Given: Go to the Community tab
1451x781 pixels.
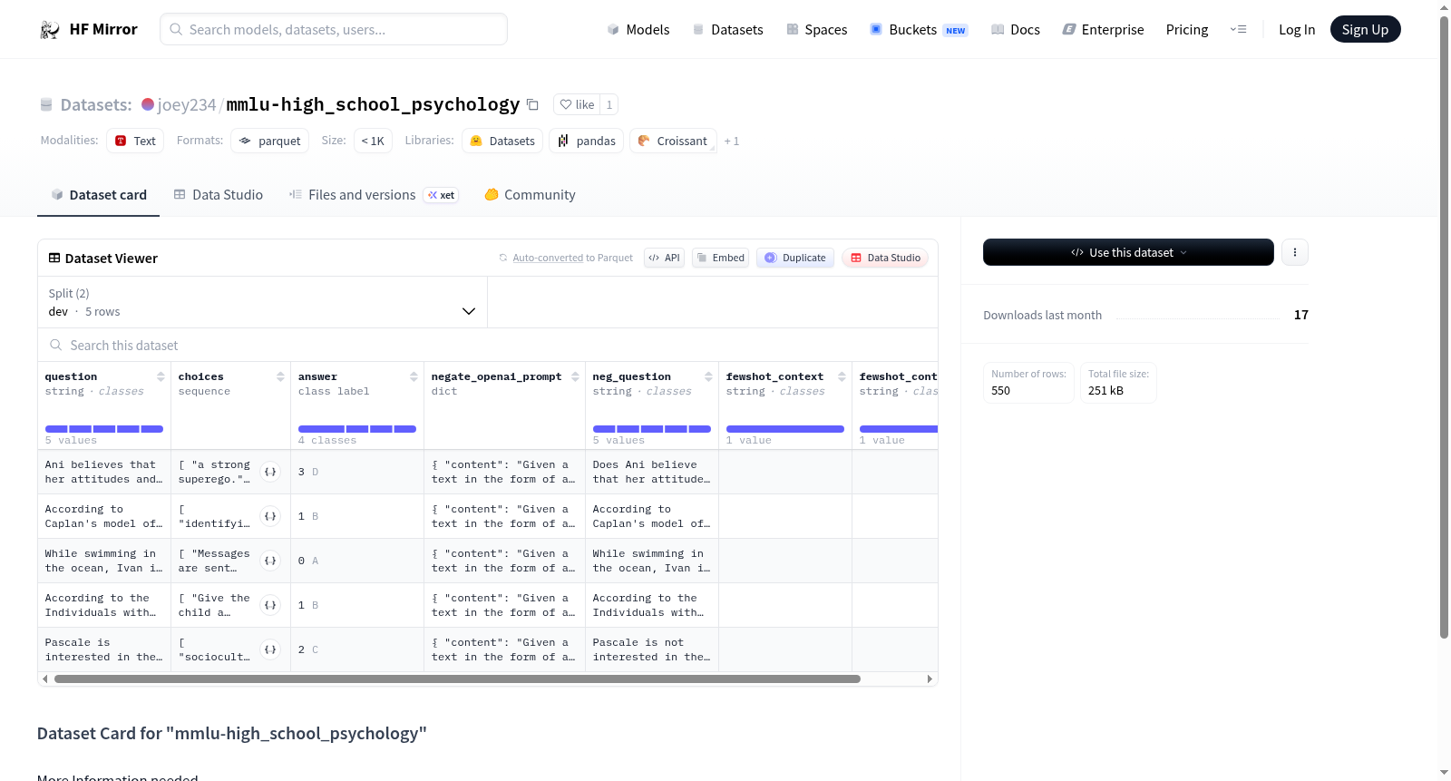Looking at the screenshot, I should (531, 195).
